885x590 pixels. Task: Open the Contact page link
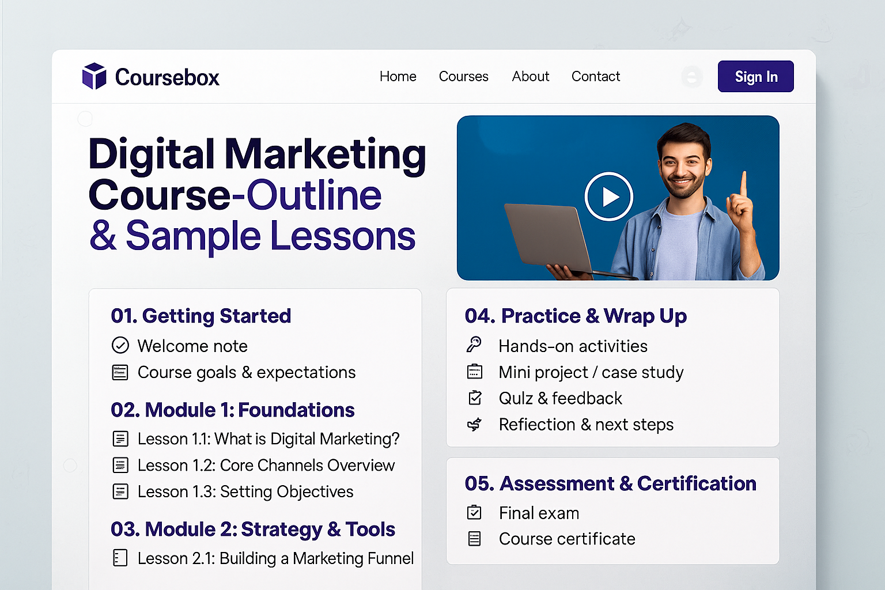coord(595,76)
